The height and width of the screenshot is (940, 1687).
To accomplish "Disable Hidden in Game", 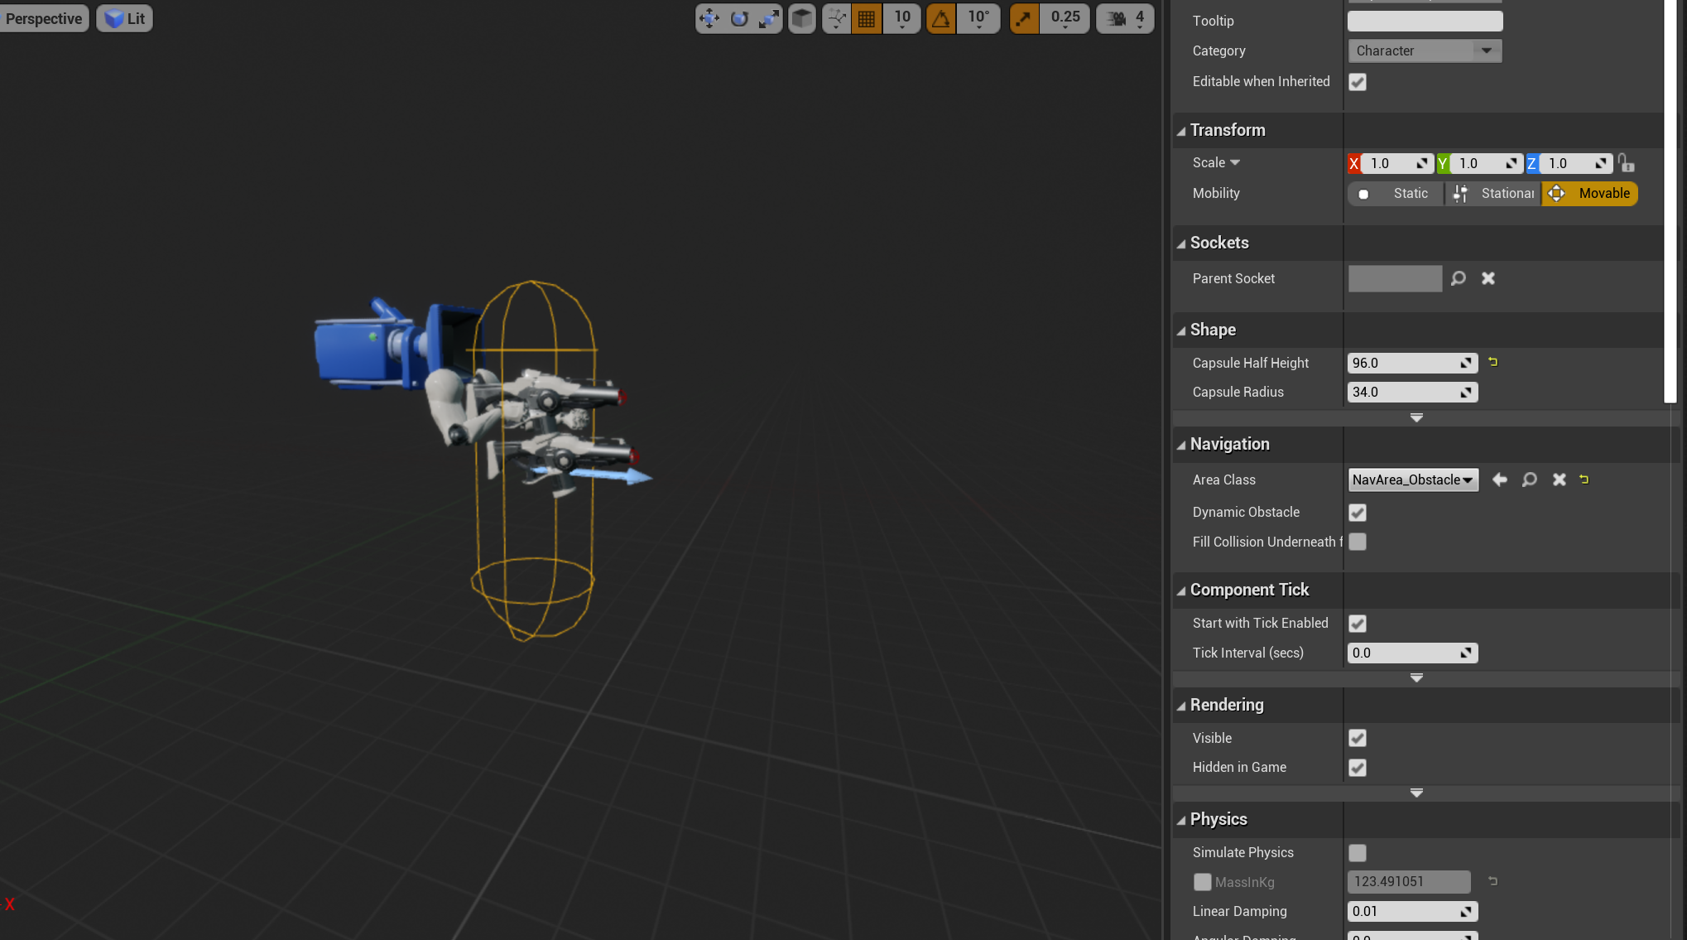I will (1357, 768).
